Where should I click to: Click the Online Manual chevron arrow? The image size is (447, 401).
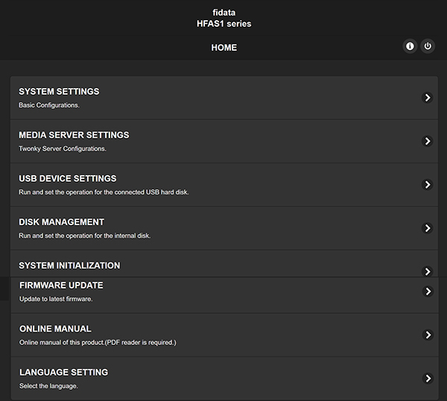coord(428,335)
